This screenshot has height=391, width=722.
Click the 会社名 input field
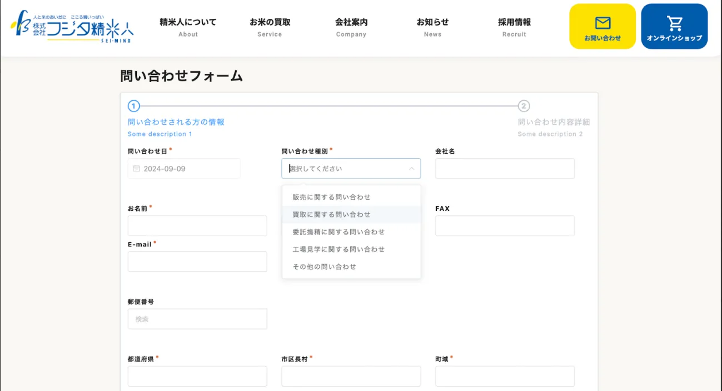pyautogui.click(x=505, y=169)
